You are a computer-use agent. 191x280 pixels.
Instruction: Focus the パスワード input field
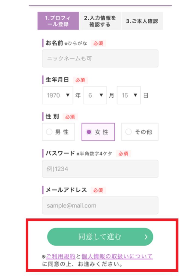[100, 169]
